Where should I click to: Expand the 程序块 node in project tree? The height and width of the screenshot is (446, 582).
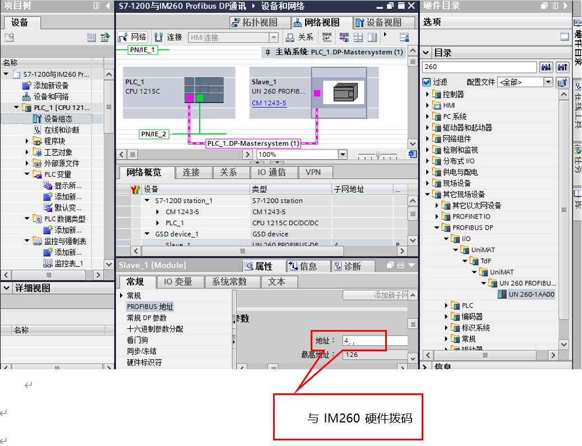(x=27, y=141)
